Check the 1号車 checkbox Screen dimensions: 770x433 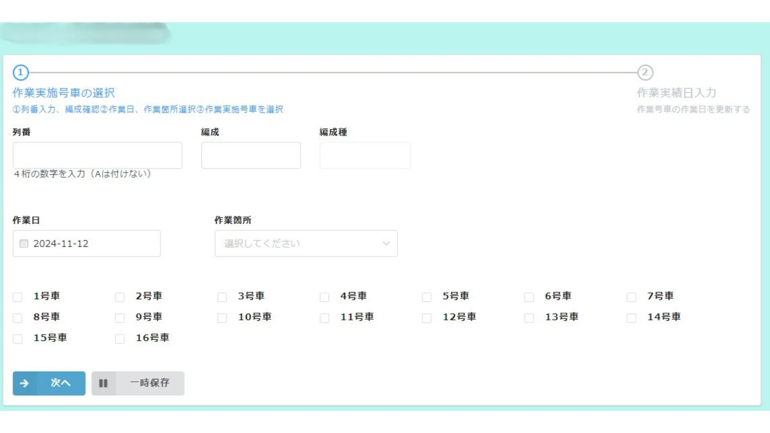coord(17,297)
